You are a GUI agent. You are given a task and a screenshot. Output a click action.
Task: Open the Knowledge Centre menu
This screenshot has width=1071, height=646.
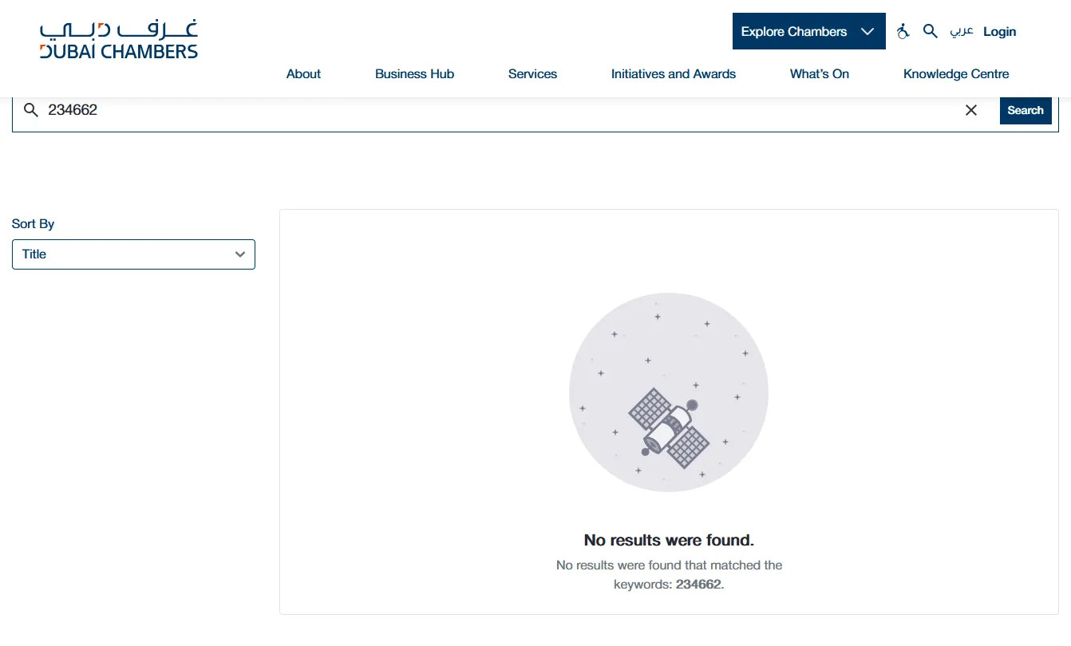[956, 73]
